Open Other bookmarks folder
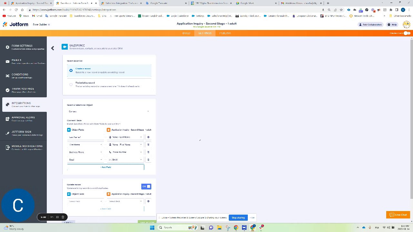 tap(399, 15)
